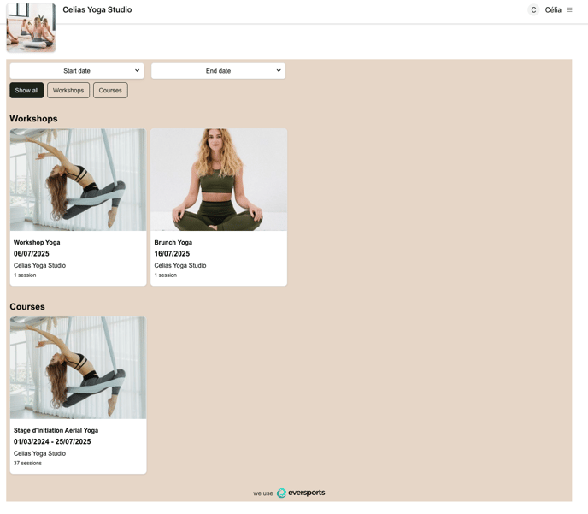Open the hamburger menu beside Célia

569,9
